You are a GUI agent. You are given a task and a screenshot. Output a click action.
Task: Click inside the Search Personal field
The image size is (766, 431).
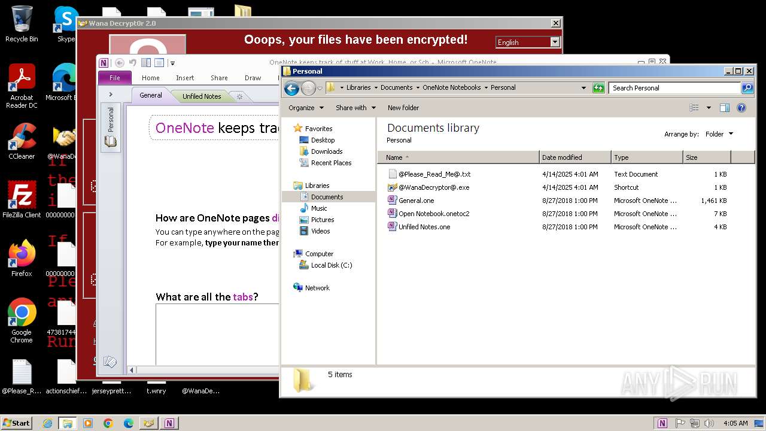pyautogui.click(x=675, y=88)
